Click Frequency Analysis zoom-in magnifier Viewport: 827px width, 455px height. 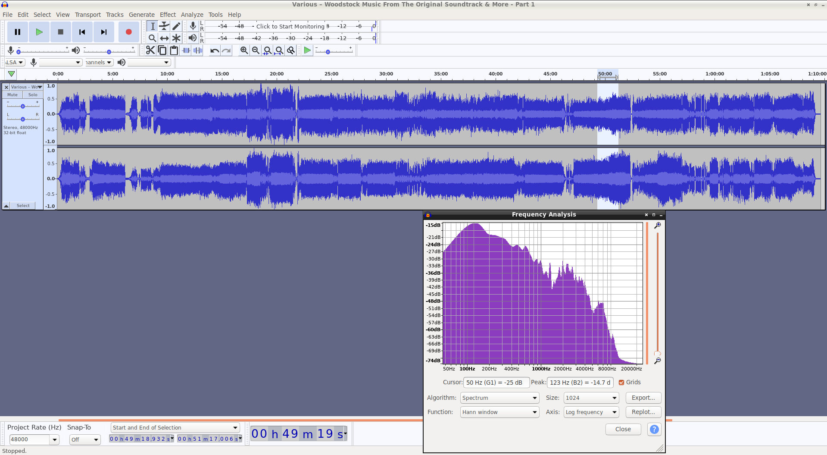click(658, 226)
